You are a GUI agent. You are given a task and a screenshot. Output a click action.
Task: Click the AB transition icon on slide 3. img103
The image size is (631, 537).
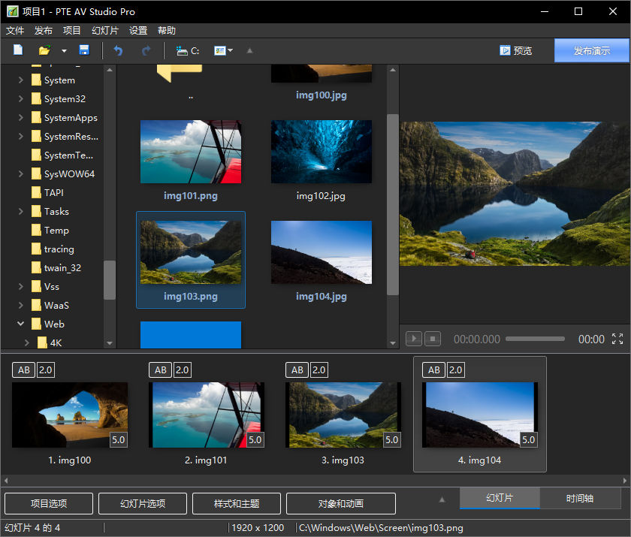tap(297, 370)
